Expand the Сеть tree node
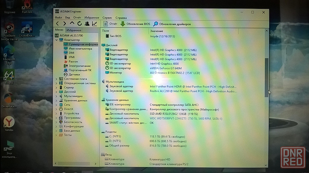Image resolution: width=309 pixels, height=173 pixels. [56, 105]
